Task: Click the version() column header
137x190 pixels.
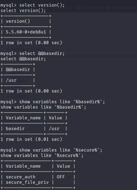Action: point(18,21)
